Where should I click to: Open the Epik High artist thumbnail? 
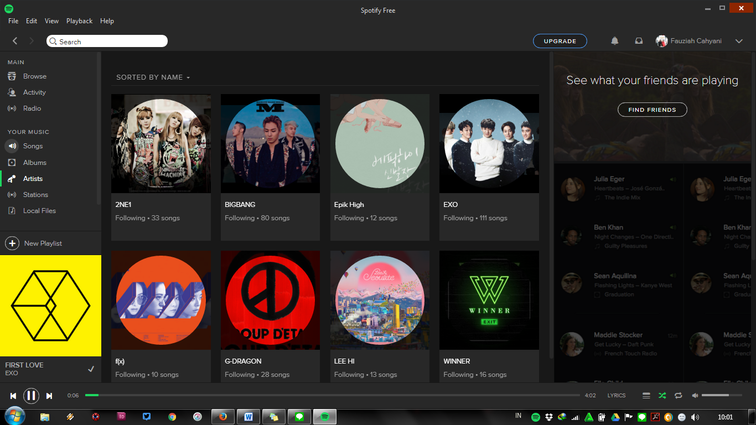click(x=380, y=143)
